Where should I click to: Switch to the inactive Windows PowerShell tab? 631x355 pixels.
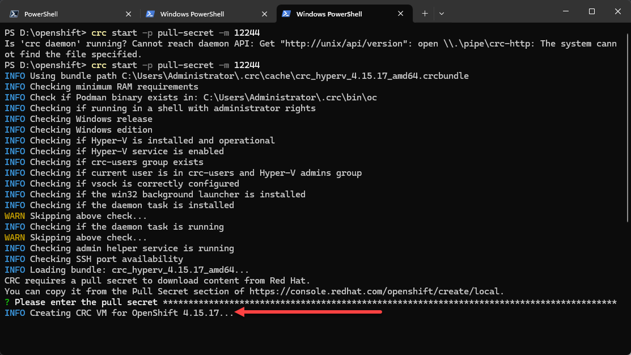click(x=193, y=14)
